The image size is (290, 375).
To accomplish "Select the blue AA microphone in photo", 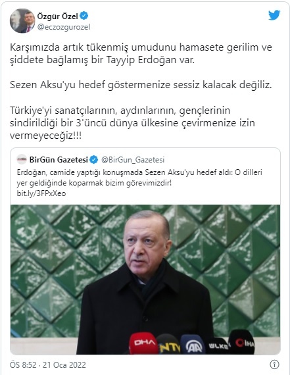I will click(193, 344).
